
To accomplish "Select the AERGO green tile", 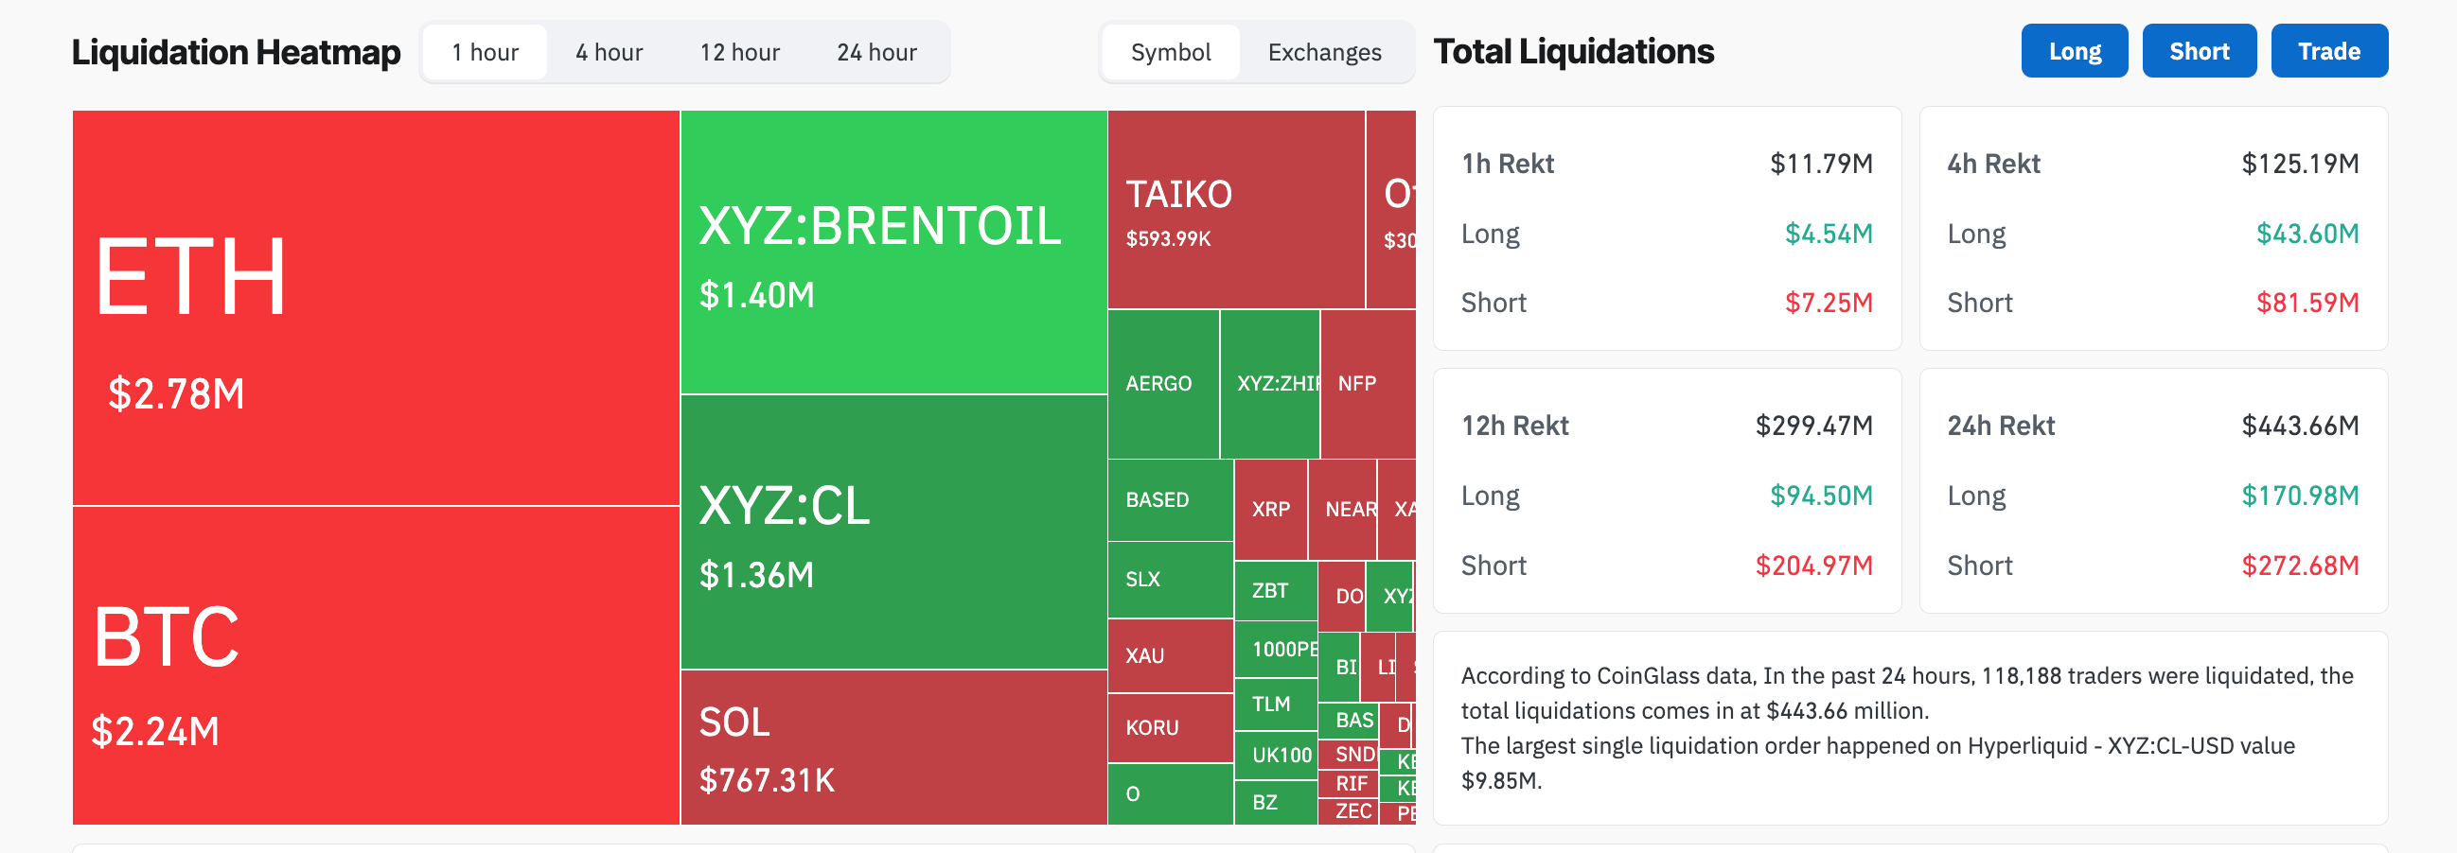I will tap(1163, 384).
